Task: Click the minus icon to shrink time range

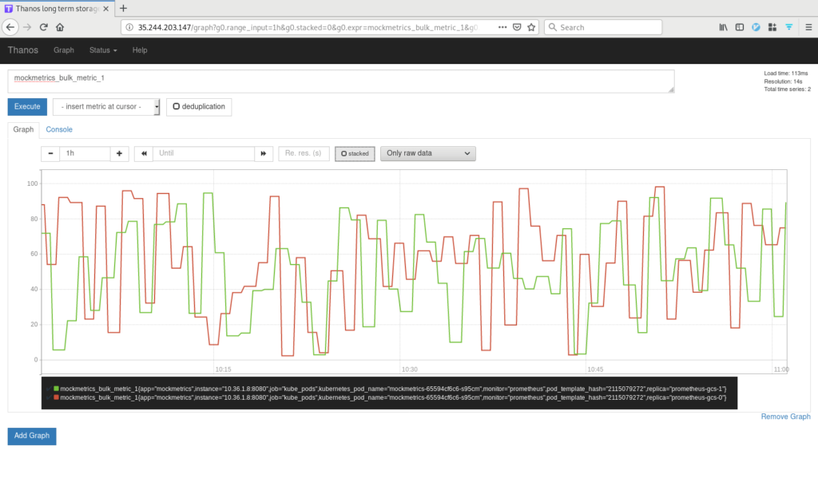Action: 50,153
